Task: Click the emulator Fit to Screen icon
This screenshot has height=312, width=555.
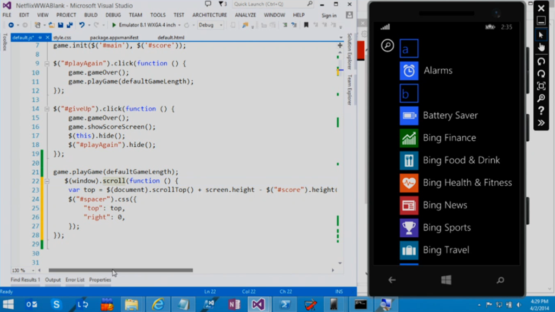Action: coord(541,86)
